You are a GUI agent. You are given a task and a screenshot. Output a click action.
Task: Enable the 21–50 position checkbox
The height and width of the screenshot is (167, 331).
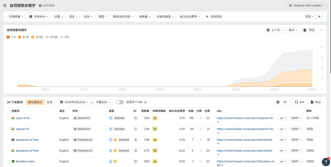[47, 37]
